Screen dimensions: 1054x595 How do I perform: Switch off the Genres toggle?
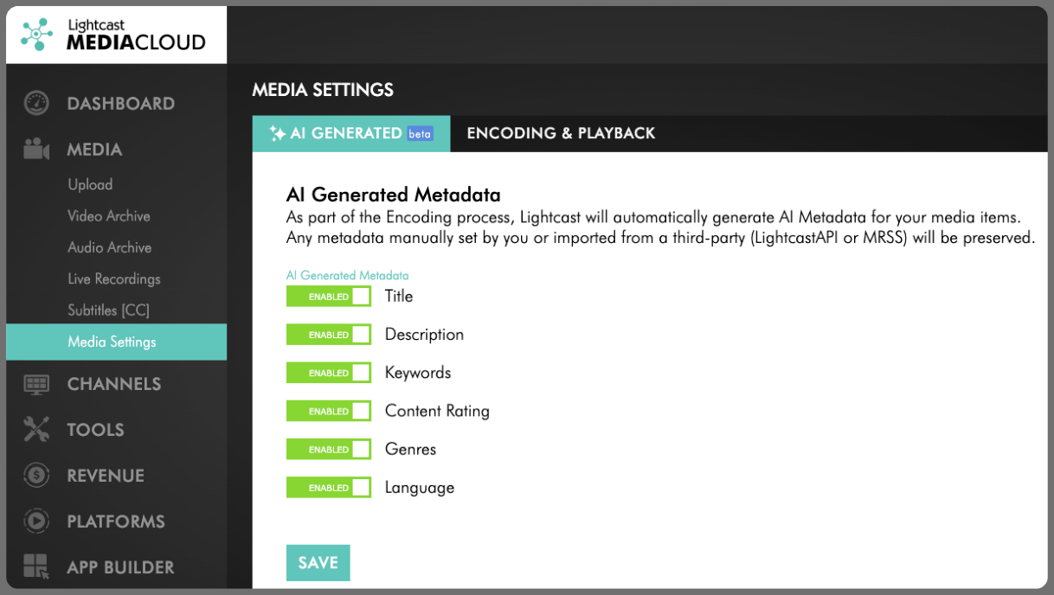pyautogui.click(x=329, y=450)
